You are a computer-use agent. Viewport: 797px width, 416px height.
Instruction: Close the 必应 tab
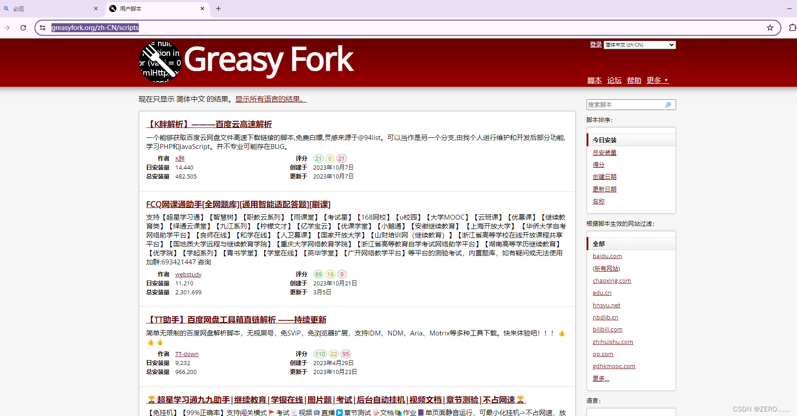pos(96,8)
